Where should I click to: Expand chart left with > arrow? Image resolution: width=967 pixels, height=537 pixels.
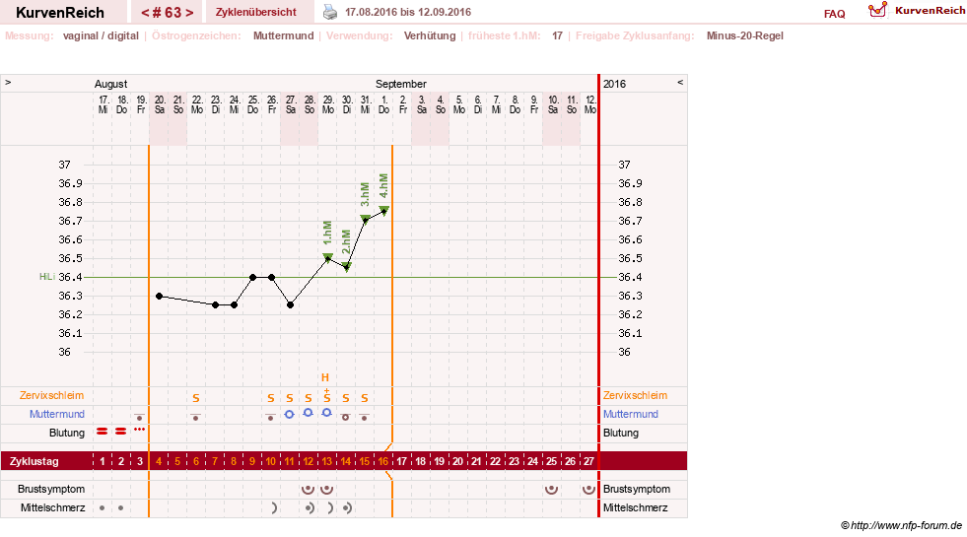click(x=8, y=82)
